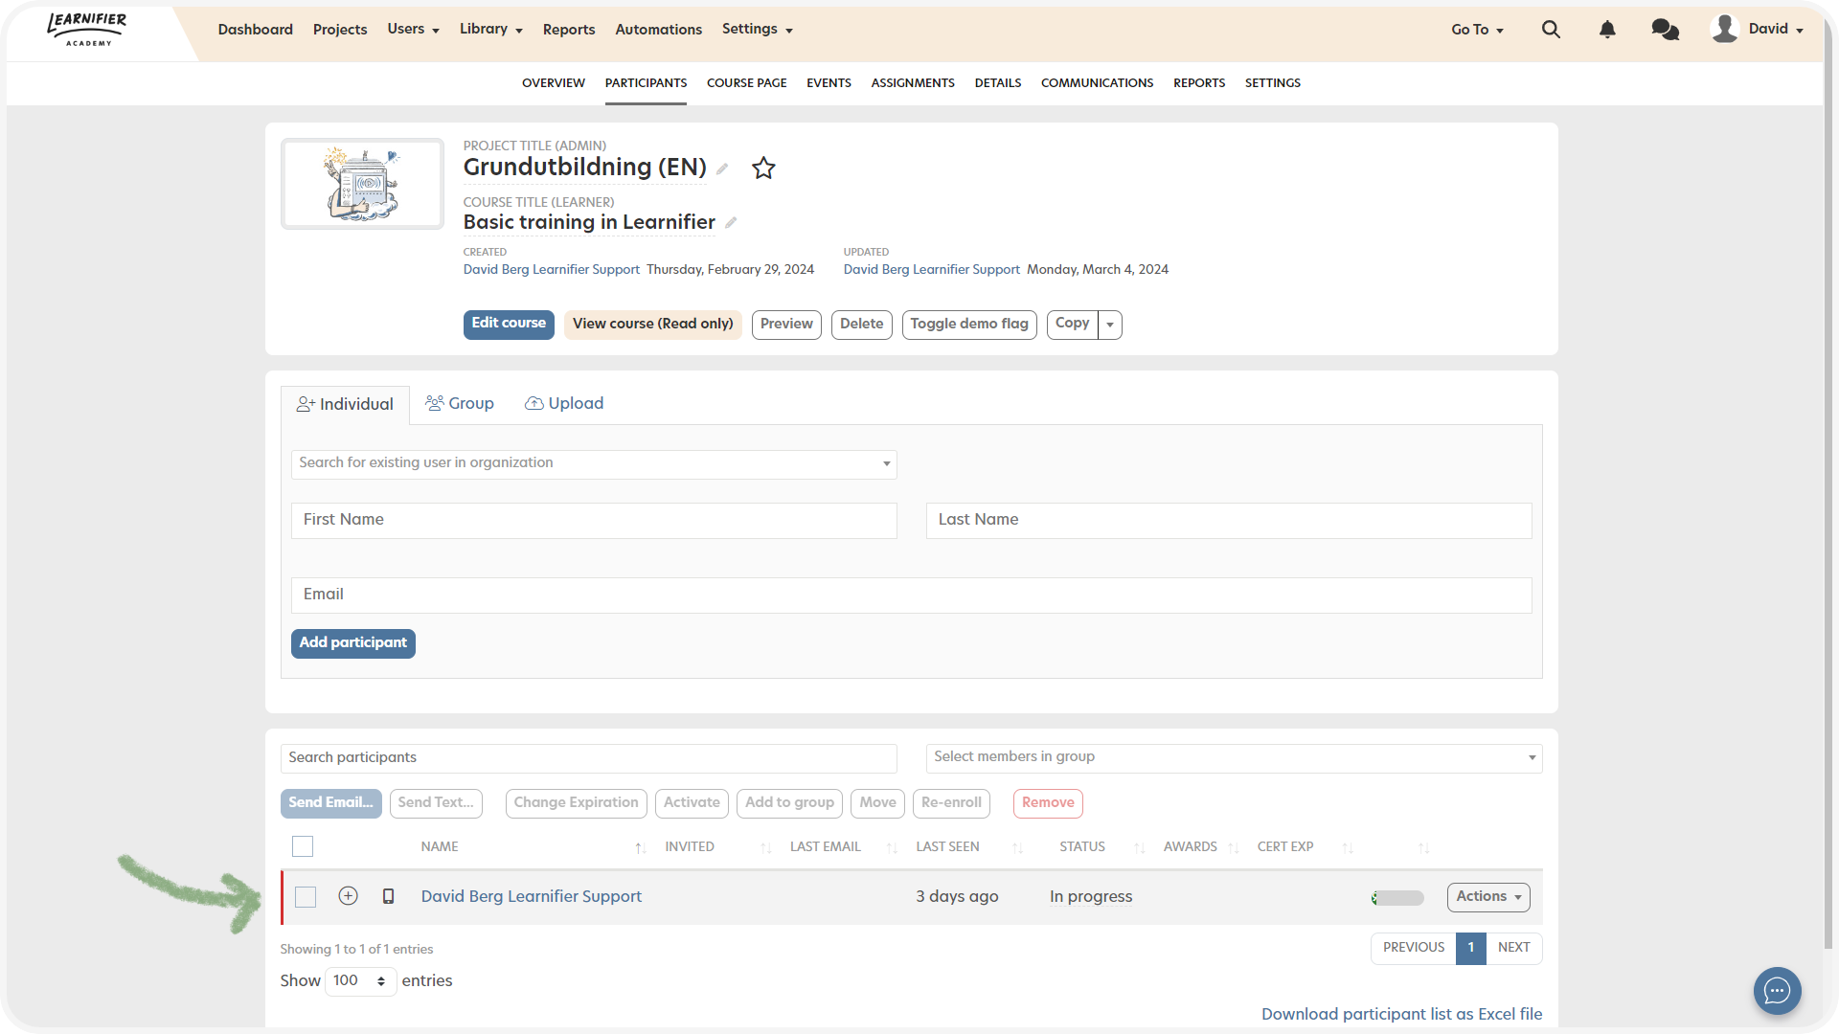Image resolution: width=1839 pixels, height=1034 pixels.
Task: Favorite project with star icon
Action: tap(763, 169)
